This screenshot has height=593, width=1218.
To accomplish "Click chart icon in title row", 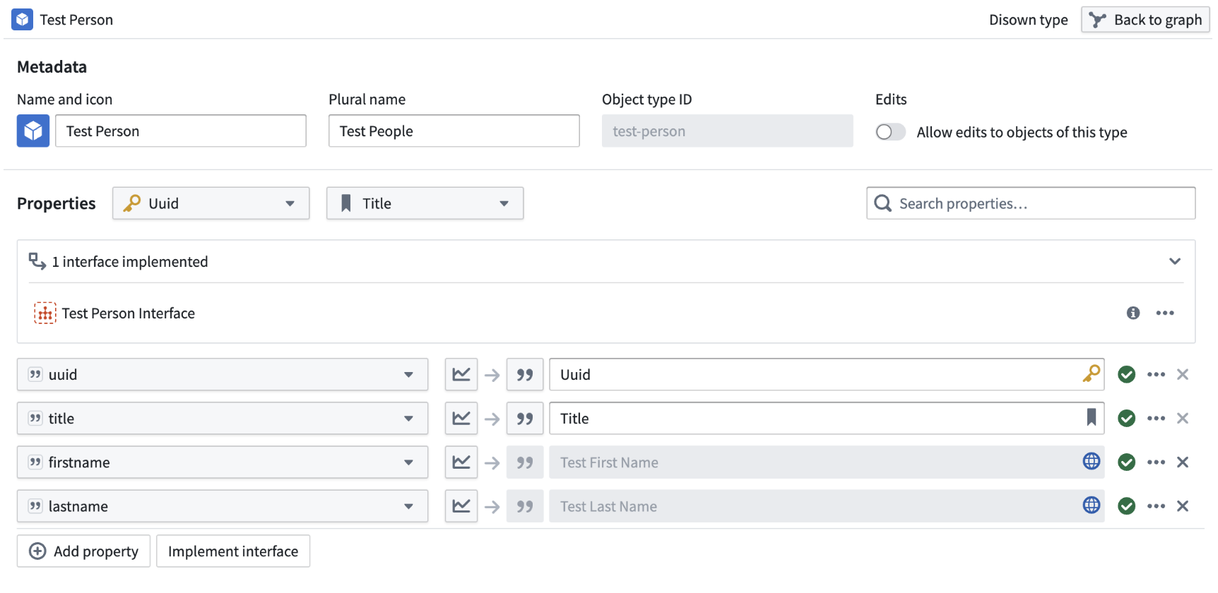I will [x=461, y=418].
